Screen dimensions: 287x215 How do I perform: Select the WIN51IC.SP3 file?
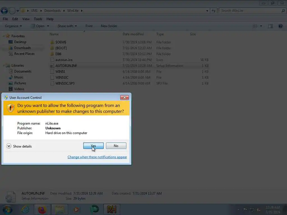pos(65,83)
